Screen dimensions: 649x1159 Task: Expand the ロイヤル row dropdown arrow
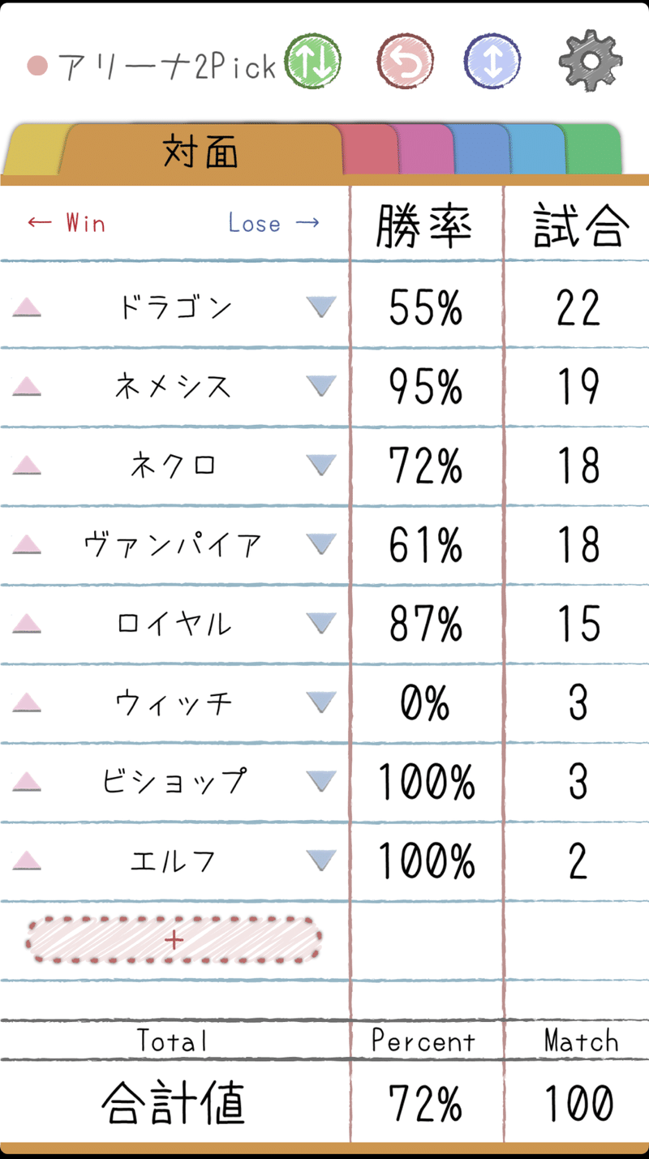[x=321, y=623]
